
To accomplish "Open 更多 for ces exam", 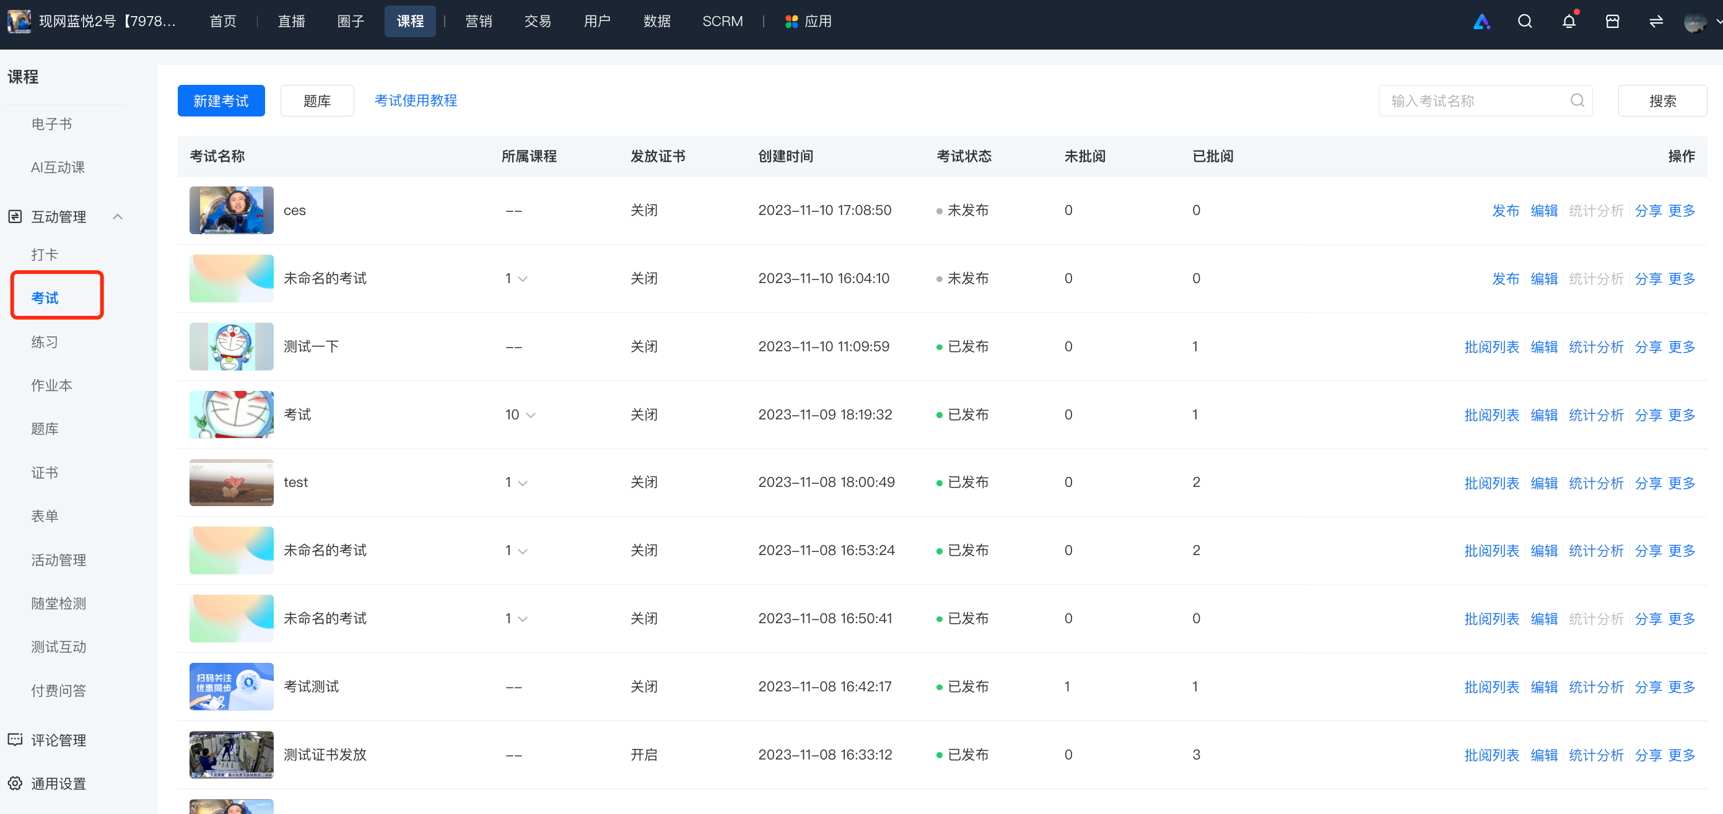I will [1682, 211].
